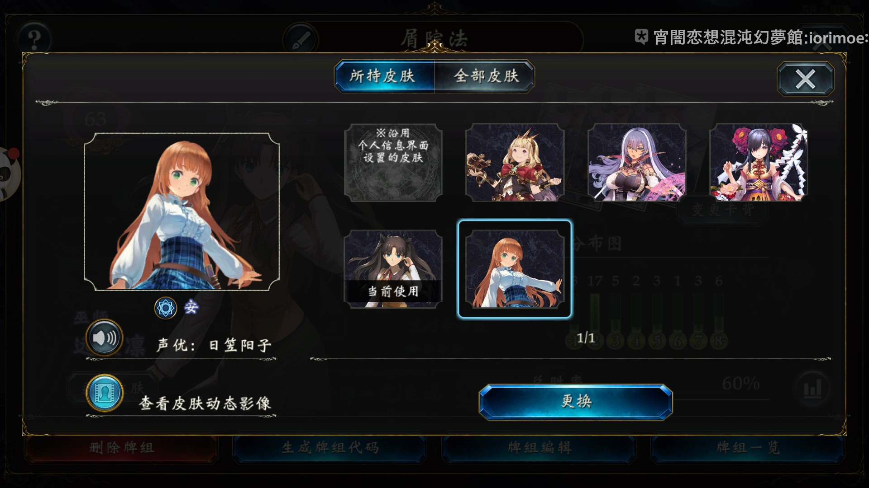Close the skin selection dialog
The image size is (869, 488).
[x=806, y=79]
